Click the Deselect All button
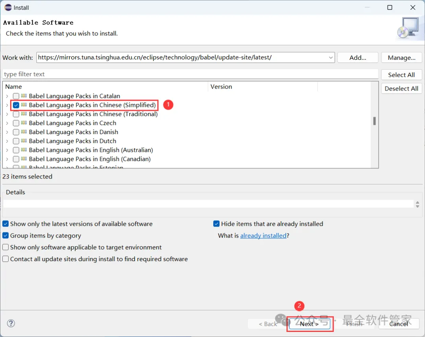The image size is (425, 337). coord(401,88)
